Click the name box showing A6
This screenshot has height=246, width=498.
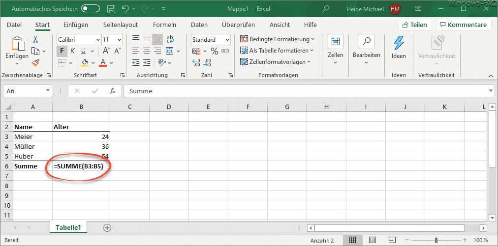coord(28,91)
